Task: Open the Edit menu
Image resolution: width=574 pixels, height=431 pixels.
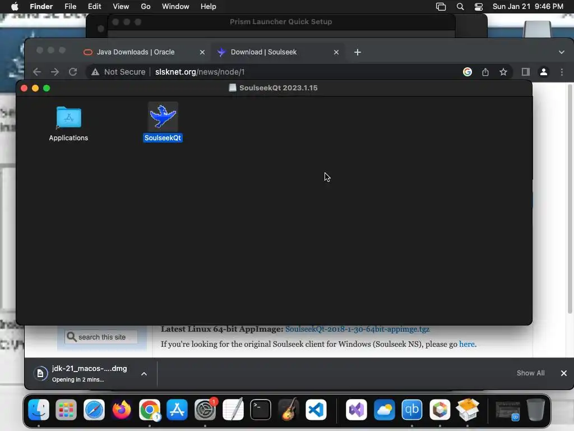Action: coord(94,7)
